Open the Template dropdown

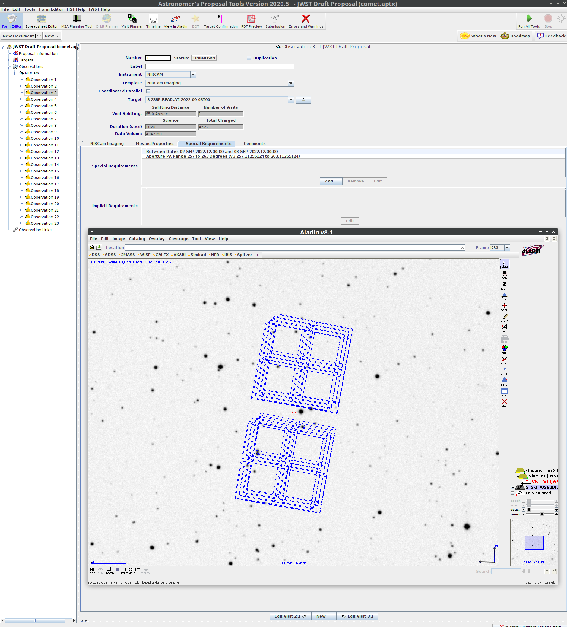[291, 83]
